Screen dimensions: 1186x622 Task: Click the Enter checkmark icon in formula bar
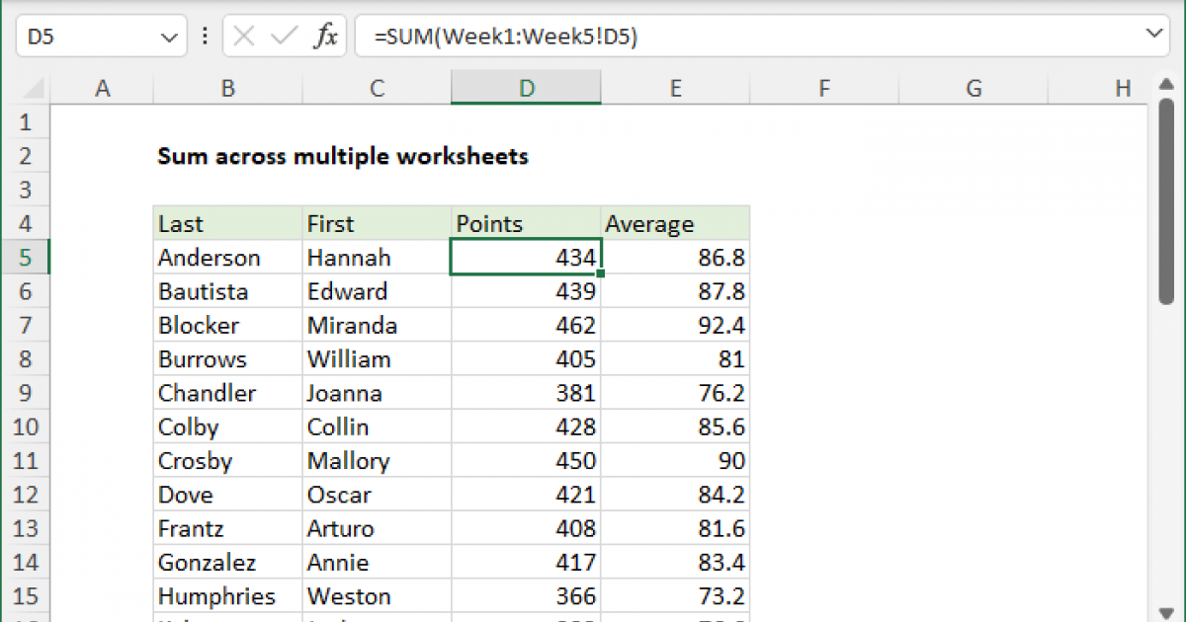284,38
